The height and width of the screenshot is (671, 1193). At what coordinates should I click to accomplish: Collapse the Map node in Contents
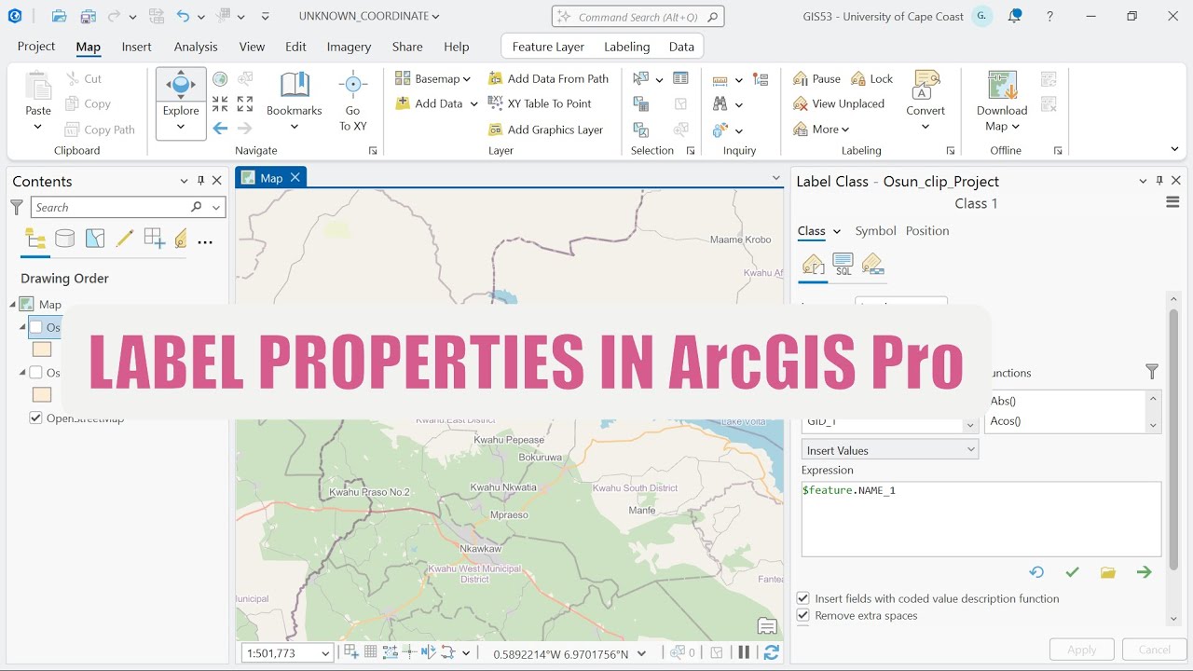click(15, 304)
